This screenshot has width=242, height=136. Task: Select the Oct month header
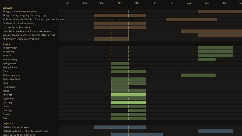(224, 3)
